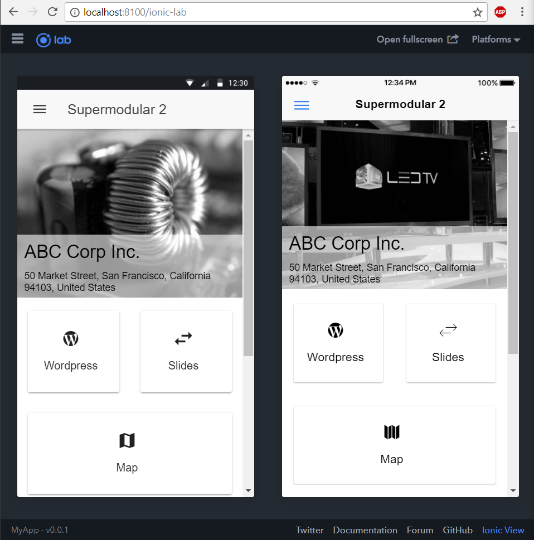Click the 12:34 PM time in iOS status bar

coord(400,82)
